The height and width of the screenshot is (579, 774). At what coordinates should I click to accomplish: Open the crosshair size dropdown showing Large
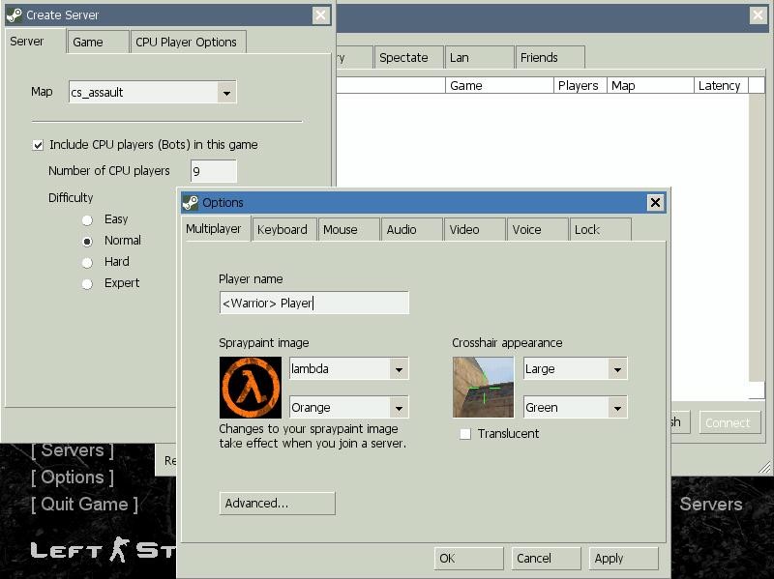pos(619,369)
